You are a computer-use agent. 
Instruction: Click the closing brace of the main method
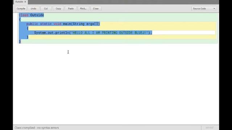click(28, 37)
